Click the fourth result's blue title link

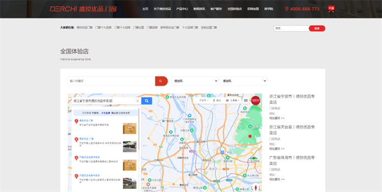click(x=90, y=175)
